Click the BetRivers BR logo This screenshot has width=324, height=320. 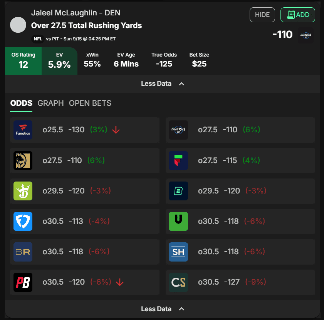coord(23,252)
